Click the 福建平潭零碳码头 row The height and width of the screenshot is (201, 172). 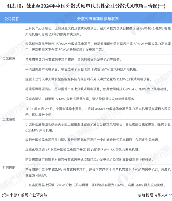pyautogui.click(x=98, y=89)
